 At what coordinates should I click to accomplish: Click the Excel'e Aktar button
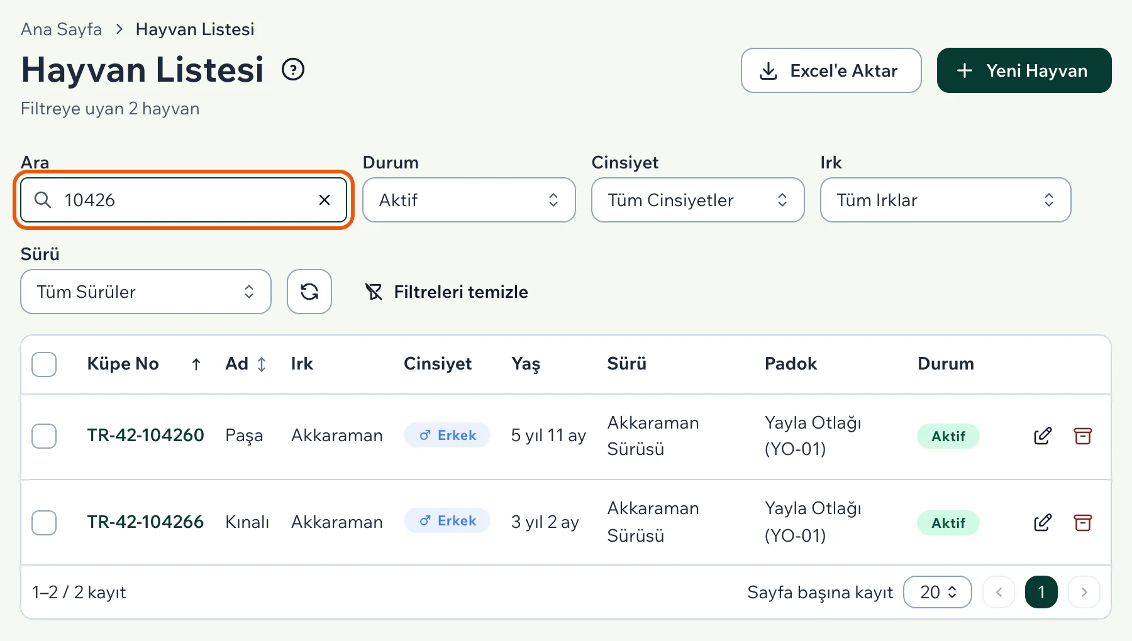(x=831, y=70)
